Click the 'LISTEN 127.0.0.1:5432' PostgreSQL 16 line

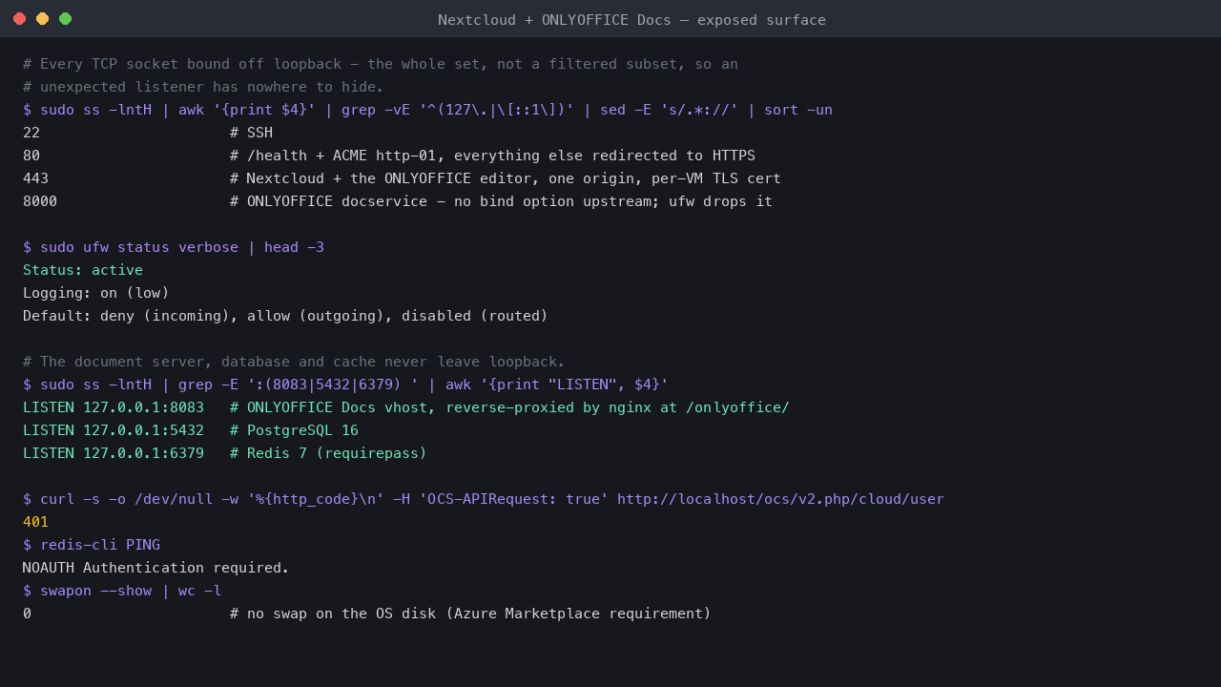(191, 430)
